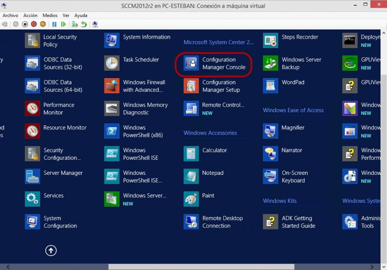Open Ayuda menu
The image size is (387, 270).
[x=81, y=15]
